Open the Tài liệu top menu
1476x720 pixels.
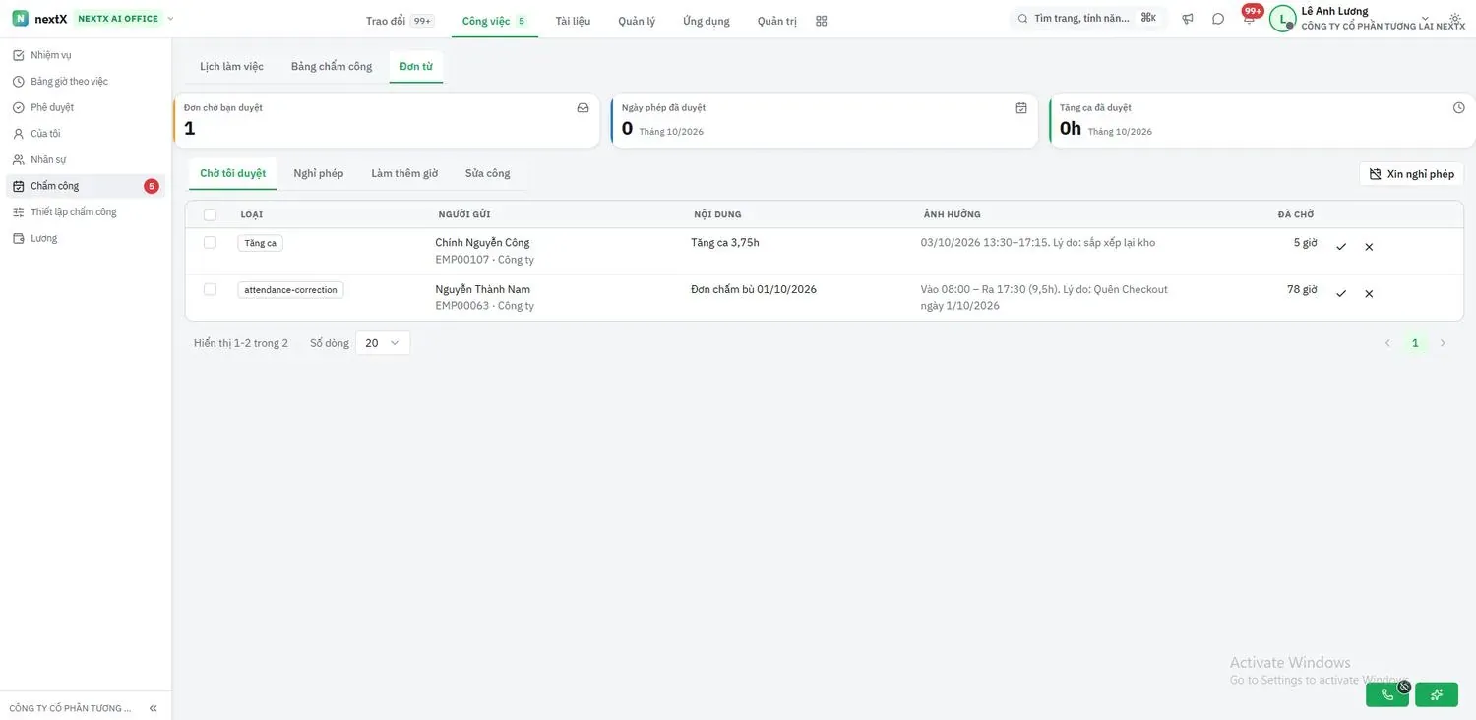(x=573, y=21)
